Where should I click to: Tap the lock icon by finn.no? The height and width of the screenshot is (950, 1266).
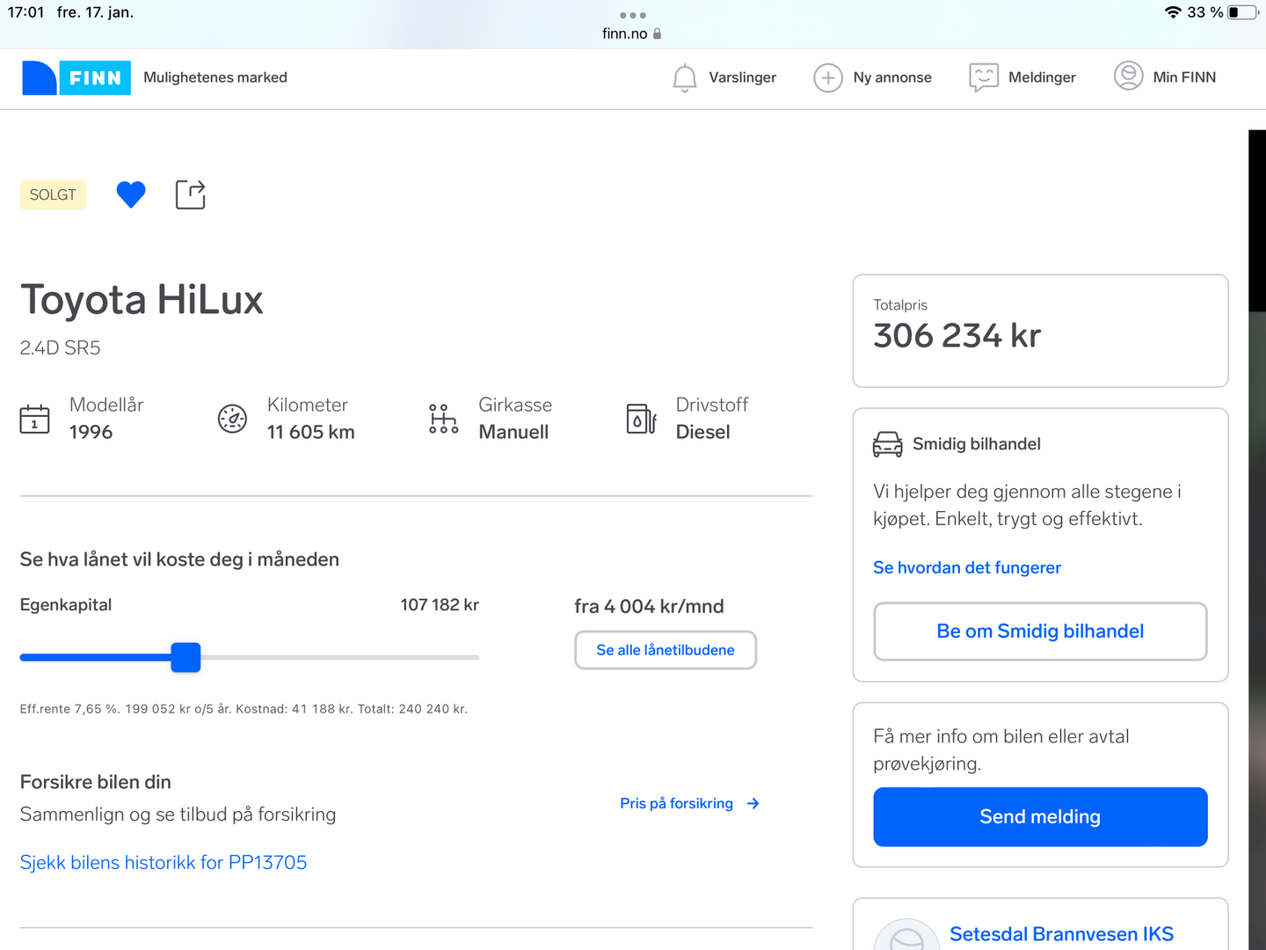(x=657, y=33)
